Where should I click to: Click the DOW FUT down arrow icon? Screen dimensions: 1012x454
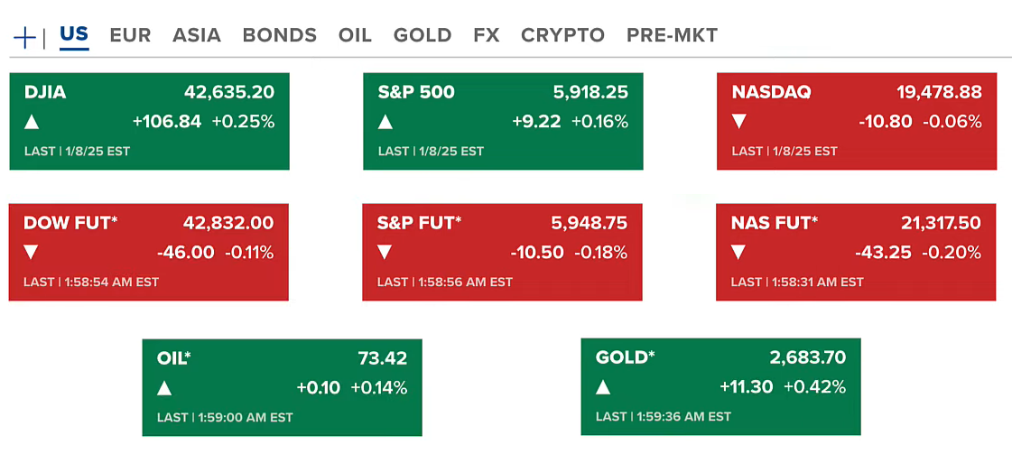click(x=32, y=253)
